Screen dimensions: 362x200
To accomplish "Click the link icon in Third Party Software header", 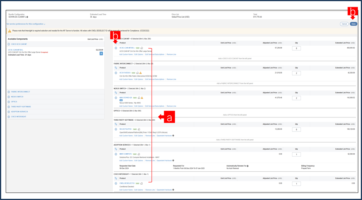I will [x=116, y=124].
